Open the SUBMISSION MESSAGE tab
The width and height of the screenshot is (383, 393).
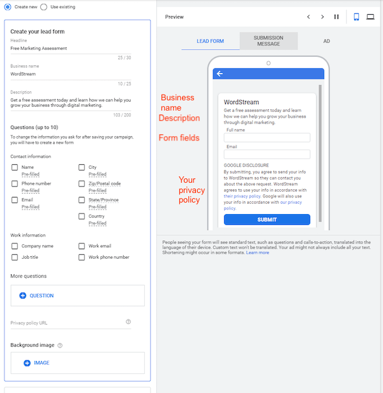pos(269,41)
